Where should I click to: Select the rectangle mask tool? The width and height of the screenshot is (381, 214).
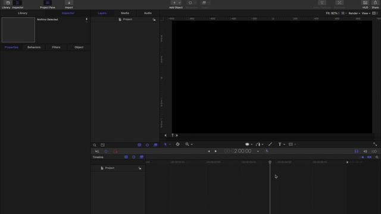(291, 144)
